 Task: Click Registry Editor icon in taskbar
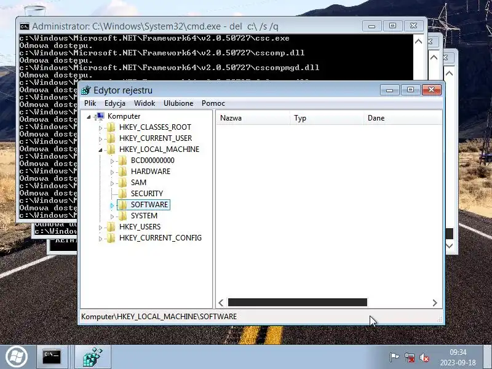point(93,357)
